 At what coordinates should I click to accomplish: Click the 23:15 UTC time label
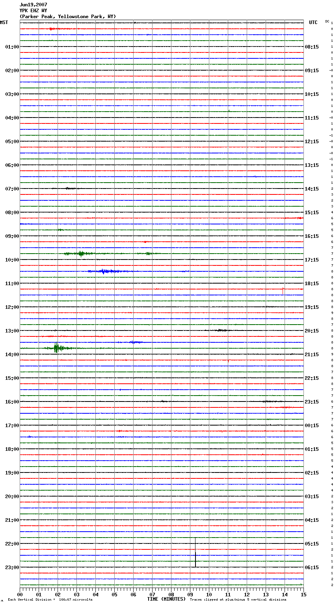(312, 402)
